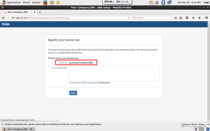Image resolution: width=210 pixels, height=131 pixels.
Task: Click the Pocket save icon
Action: coord(187,18)
